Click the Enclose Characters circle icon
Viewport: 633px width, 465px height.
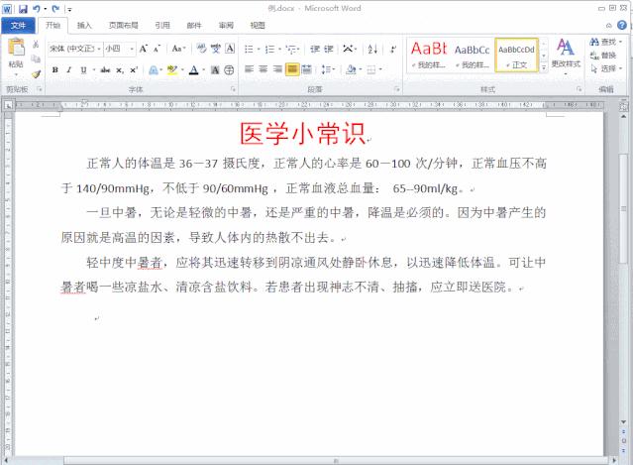pos(229,69)
